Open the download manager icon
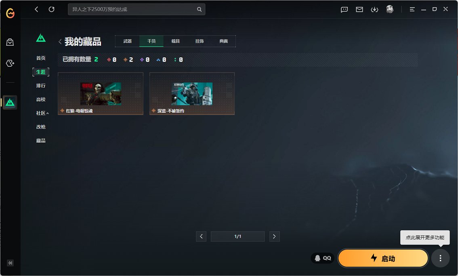The height and width of the screenshot is (276, 458). pos(374,10)
